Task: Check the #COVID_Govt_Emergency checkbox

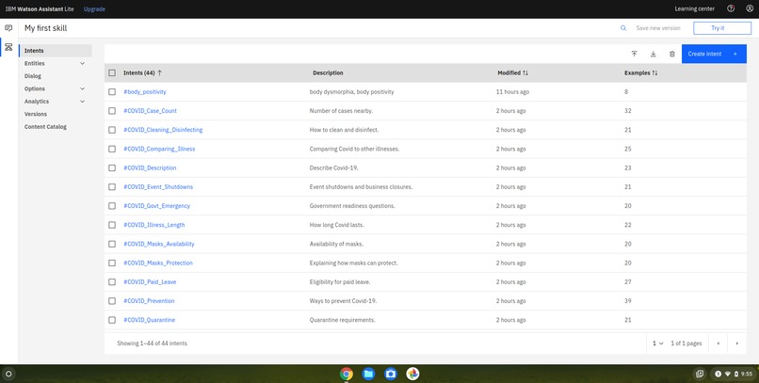Action: click(112, 206)
